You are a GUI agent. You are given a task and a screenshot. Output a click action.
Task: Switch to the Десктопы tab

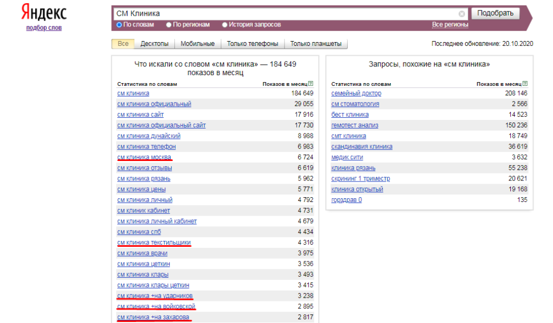(x=154, y=44)
